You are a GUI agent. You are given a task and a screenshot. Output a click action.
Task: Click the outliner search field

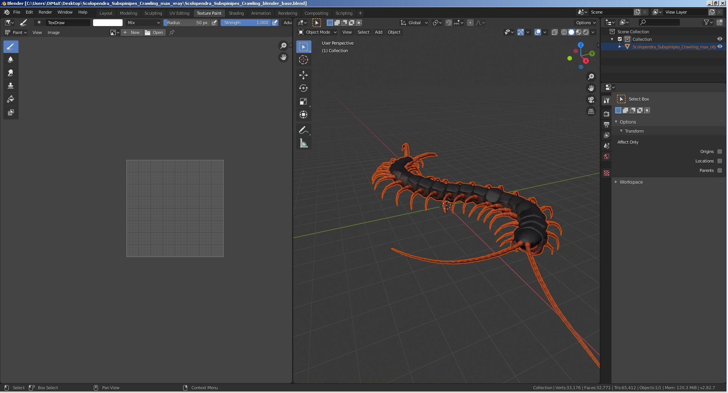click(659, 23)
